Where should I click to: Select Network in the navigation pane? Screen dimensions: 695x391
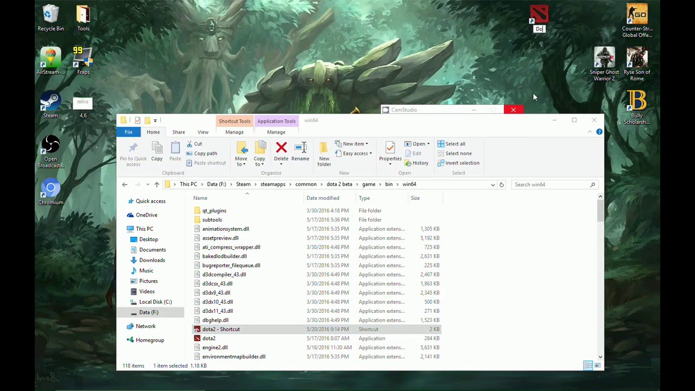point(146,326)
